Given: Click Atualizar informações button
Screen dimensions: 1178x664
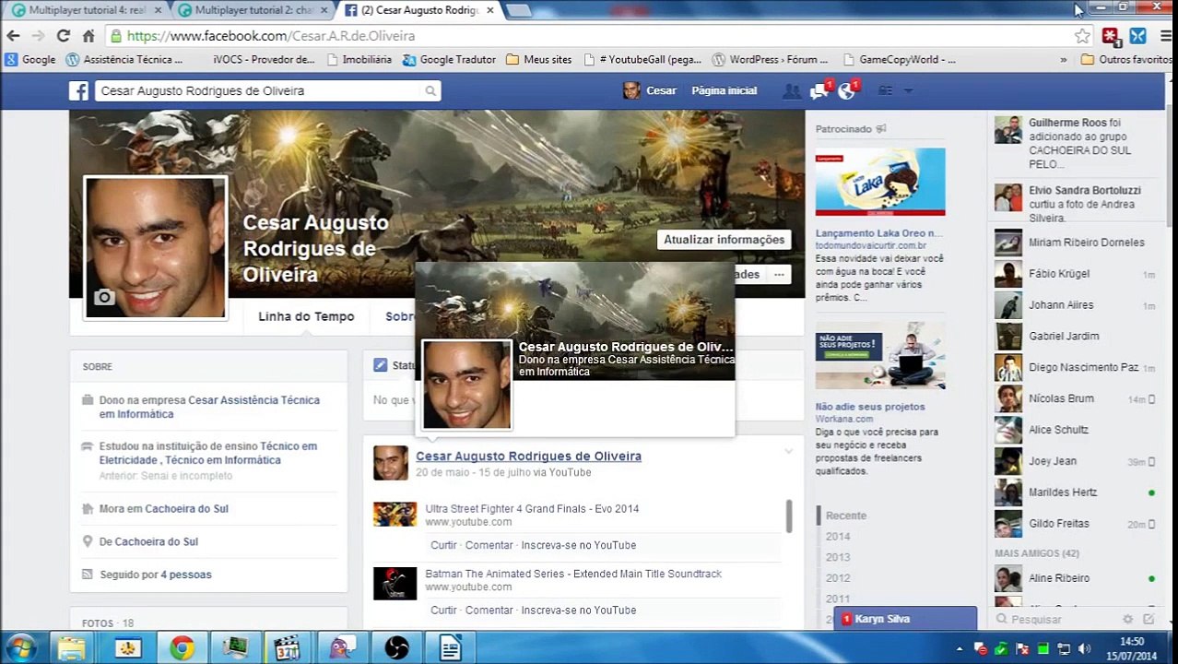Looking at the screenshot, I should tap(724, 239).
